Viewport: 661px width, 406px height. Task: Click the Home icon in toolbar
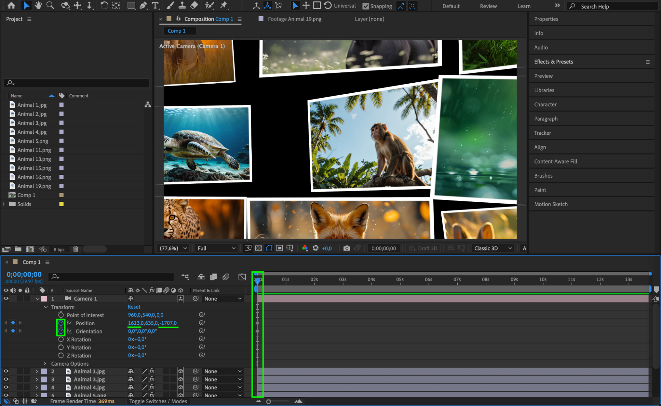point(11,5)
